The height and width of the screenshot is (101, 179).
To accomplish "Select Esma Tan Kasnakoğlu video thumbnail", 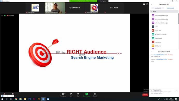I will (x=55, y=8).
